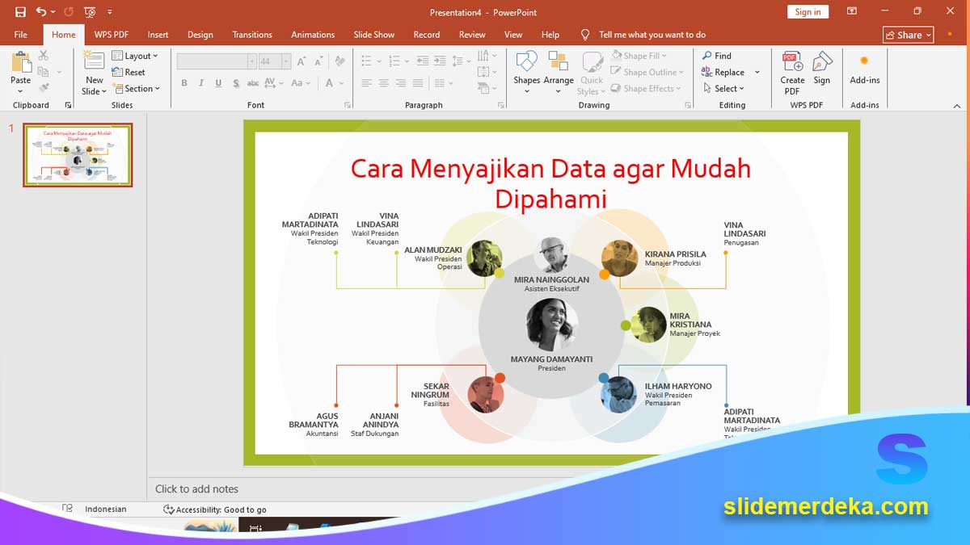Click the Increase List Level indent icon

click(x=441, y=61)
